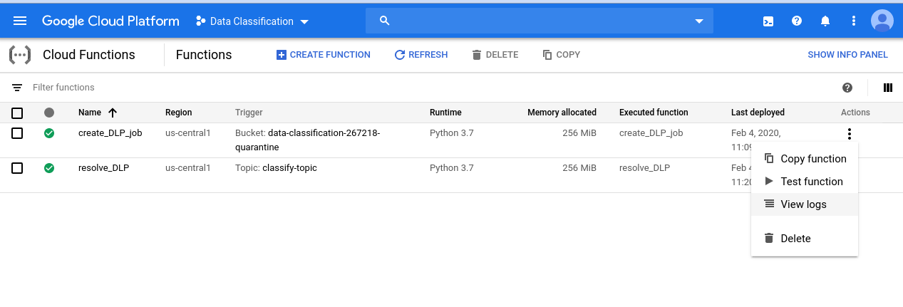The width and height of the screenshot is (903, 307).
Task: Activate Cloud Shell terminal icon
Action: (x=768, y=21)
